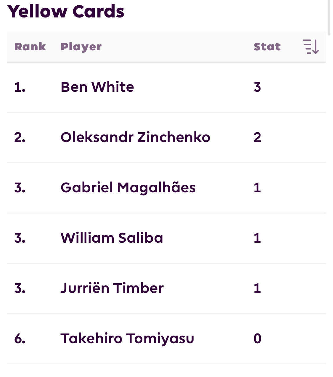Click rank number 1 in the table
This screenshot has height=377, width=333.
20,87
